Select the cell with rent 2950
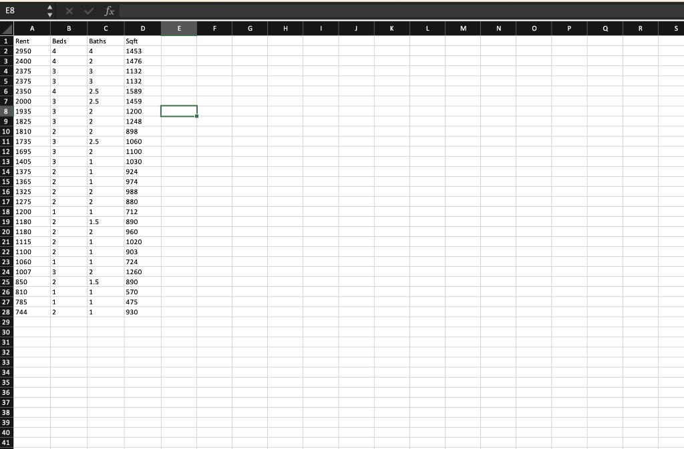 tap(32, 51)
